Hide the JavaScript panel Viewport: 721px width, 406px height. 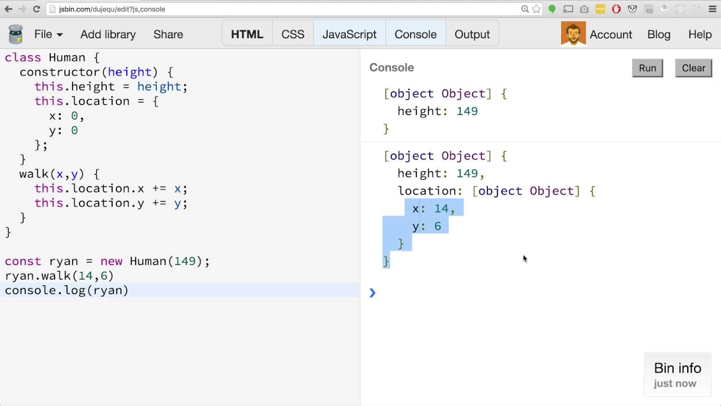[349, 34]
